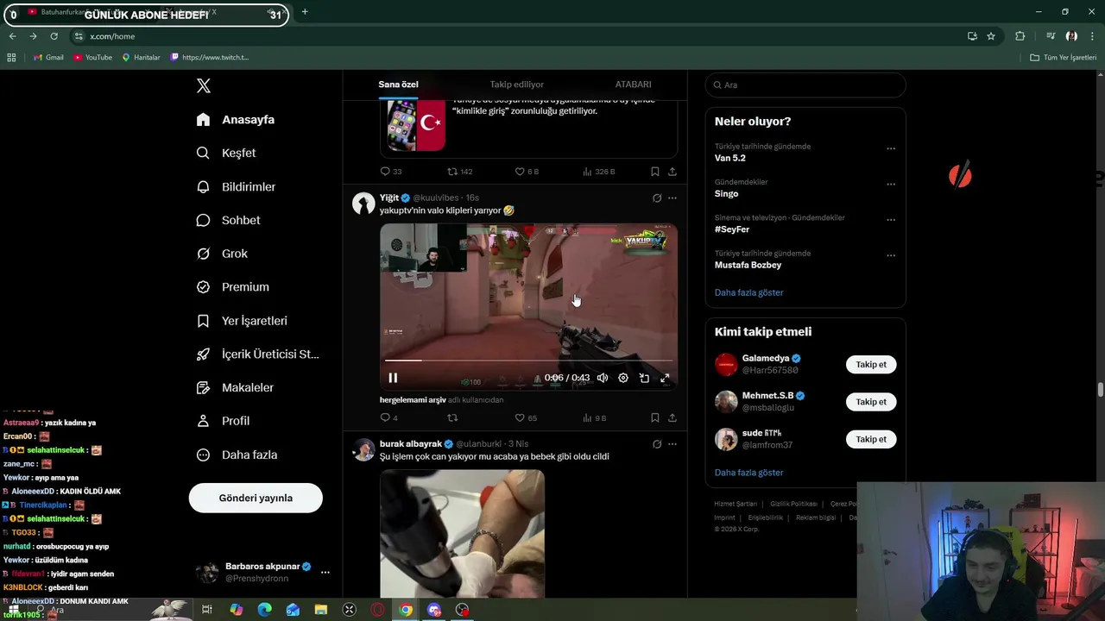Image resolution: width=1105 pixels, height=621 pixels.
Task: Click the Gönderi yayınla button
Action: [256, 498]
